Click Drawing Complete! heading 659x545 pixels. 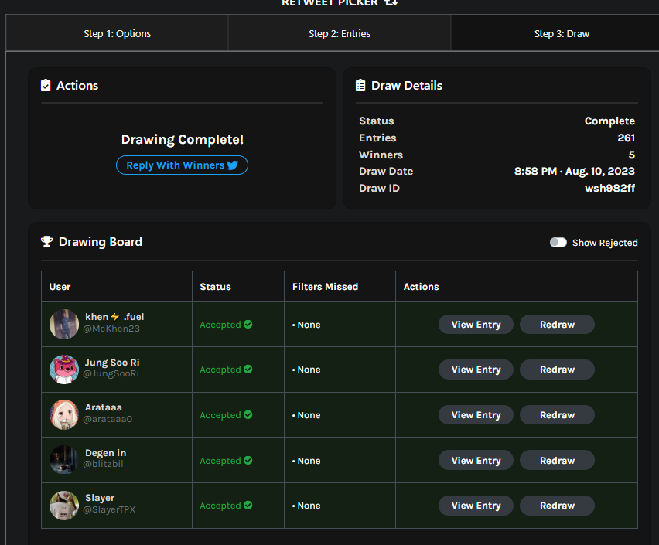pos(183,139)
